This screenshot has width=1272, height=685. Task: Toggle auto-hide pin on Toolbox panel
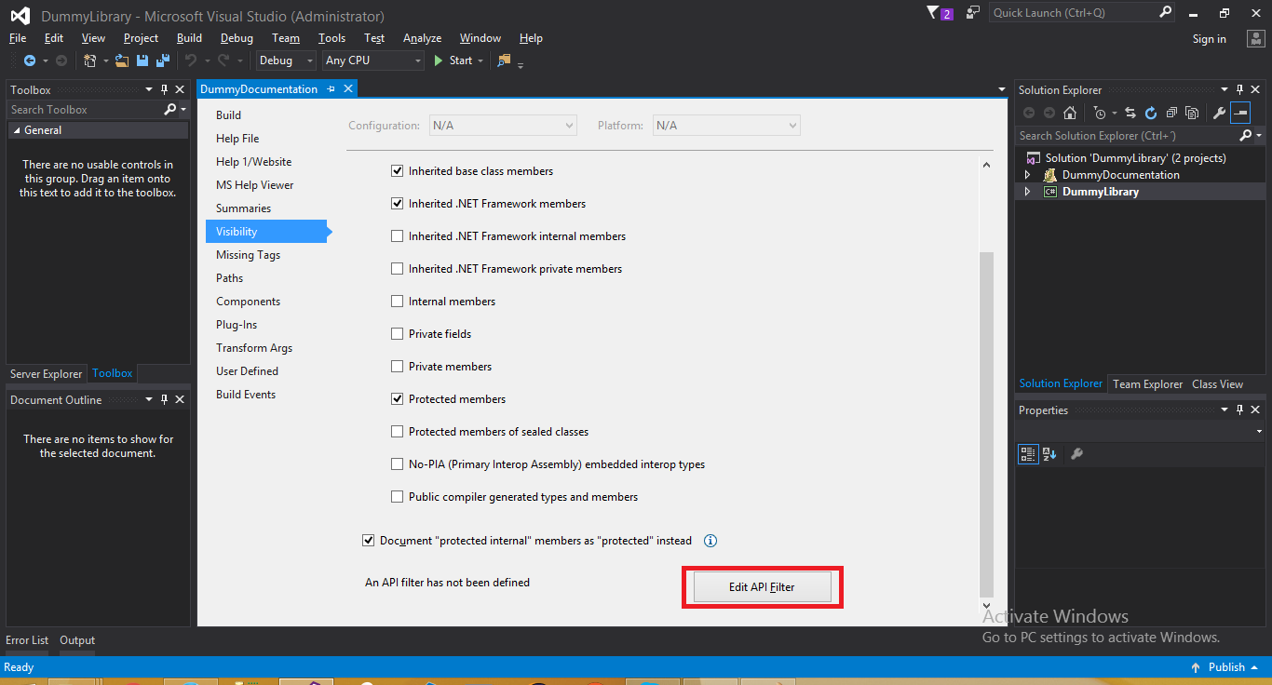click(x=164, y=89)
